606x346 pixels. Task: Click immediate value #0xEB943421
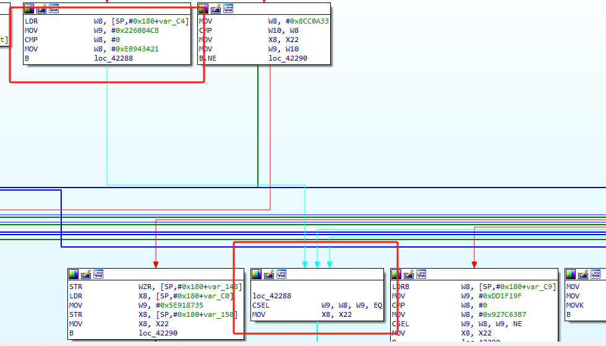coord(135,49)
